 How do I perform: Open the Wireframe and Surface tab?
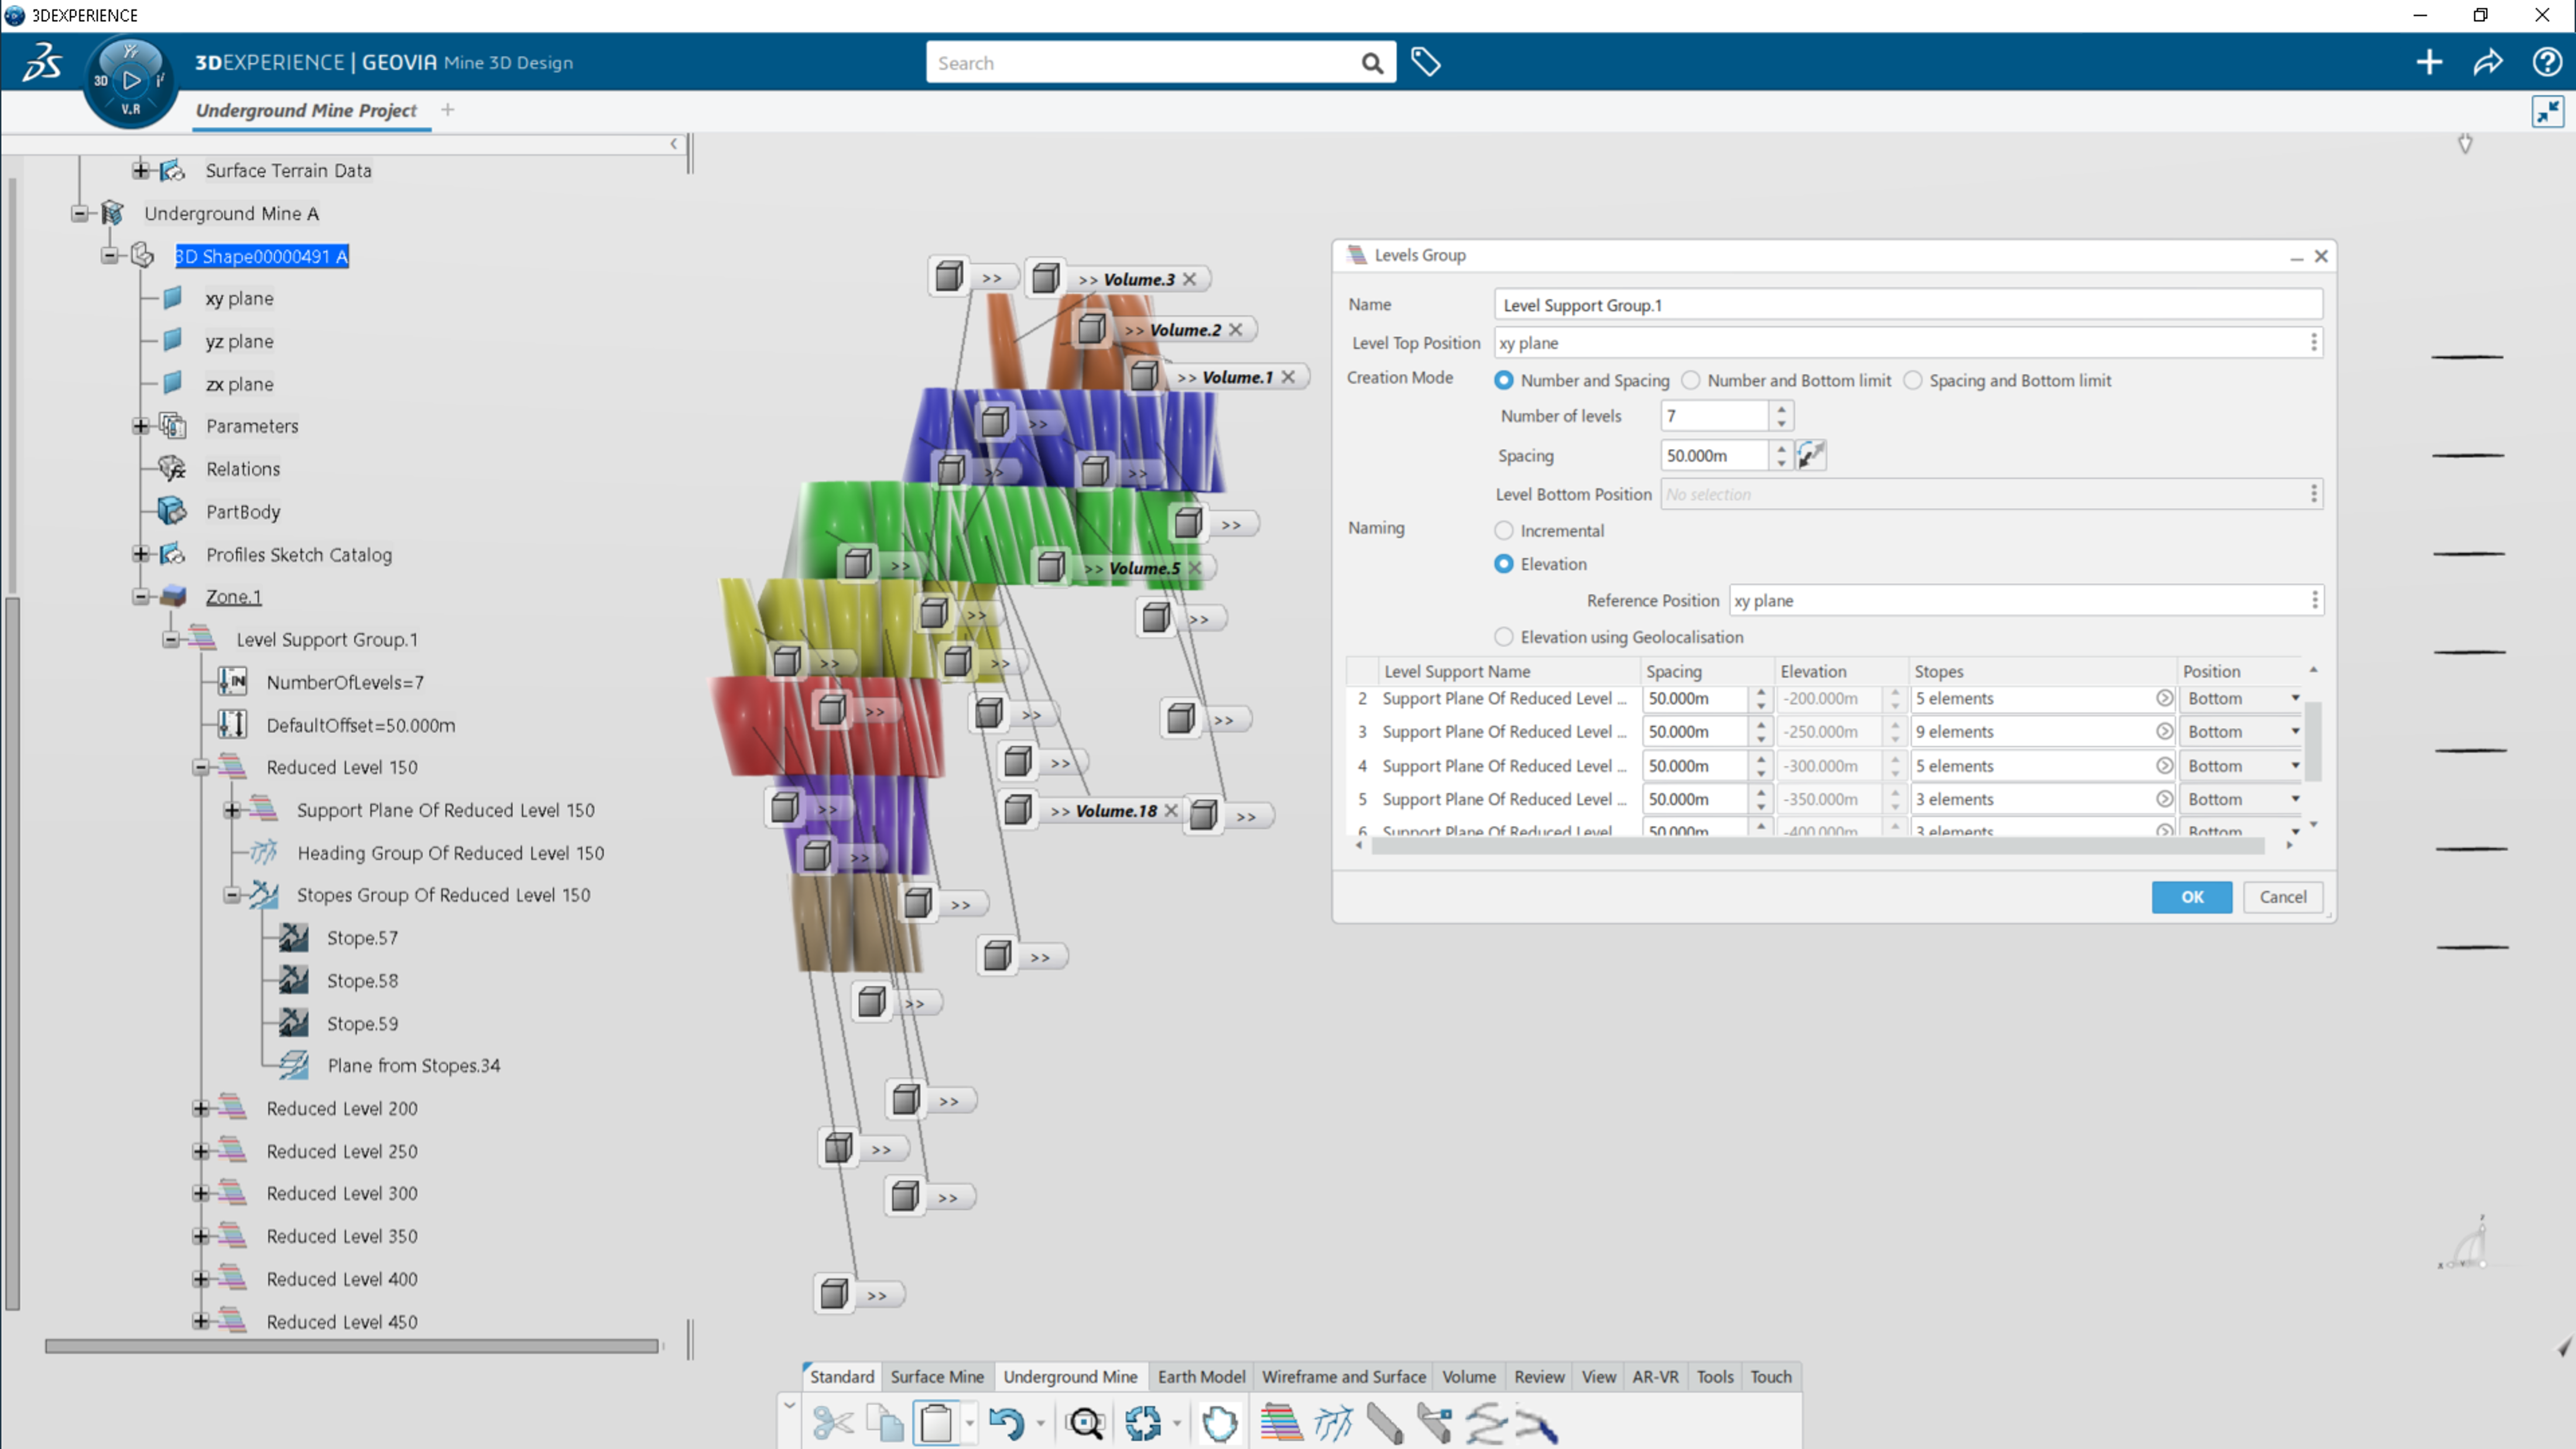1343,1376
